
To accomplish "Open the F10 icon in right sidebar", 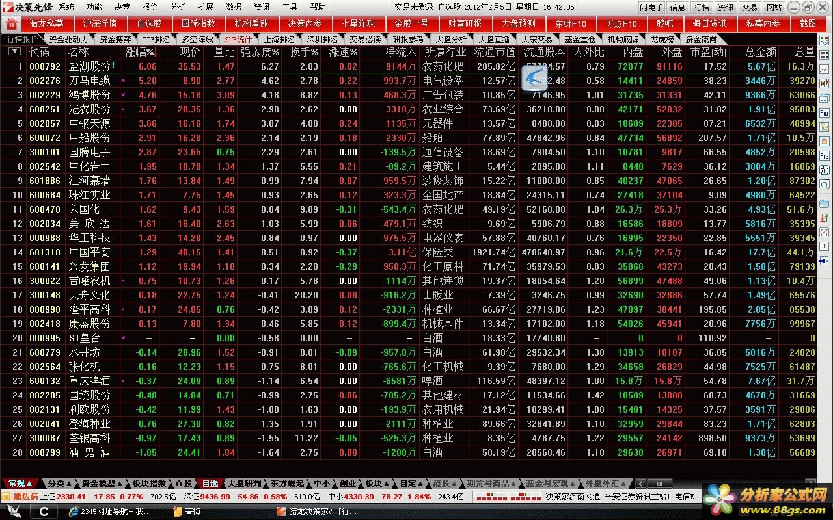I will click(x=825, y=112).
